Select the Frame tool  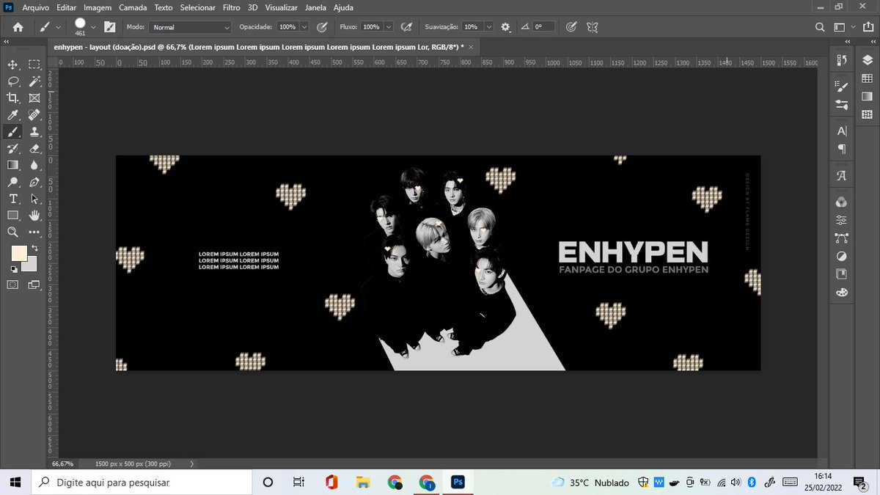point(34,98)
